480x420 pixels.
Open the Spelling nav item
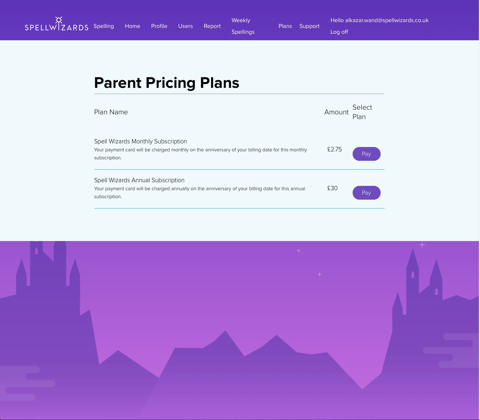pyautogui.click(x=104, y=26)
